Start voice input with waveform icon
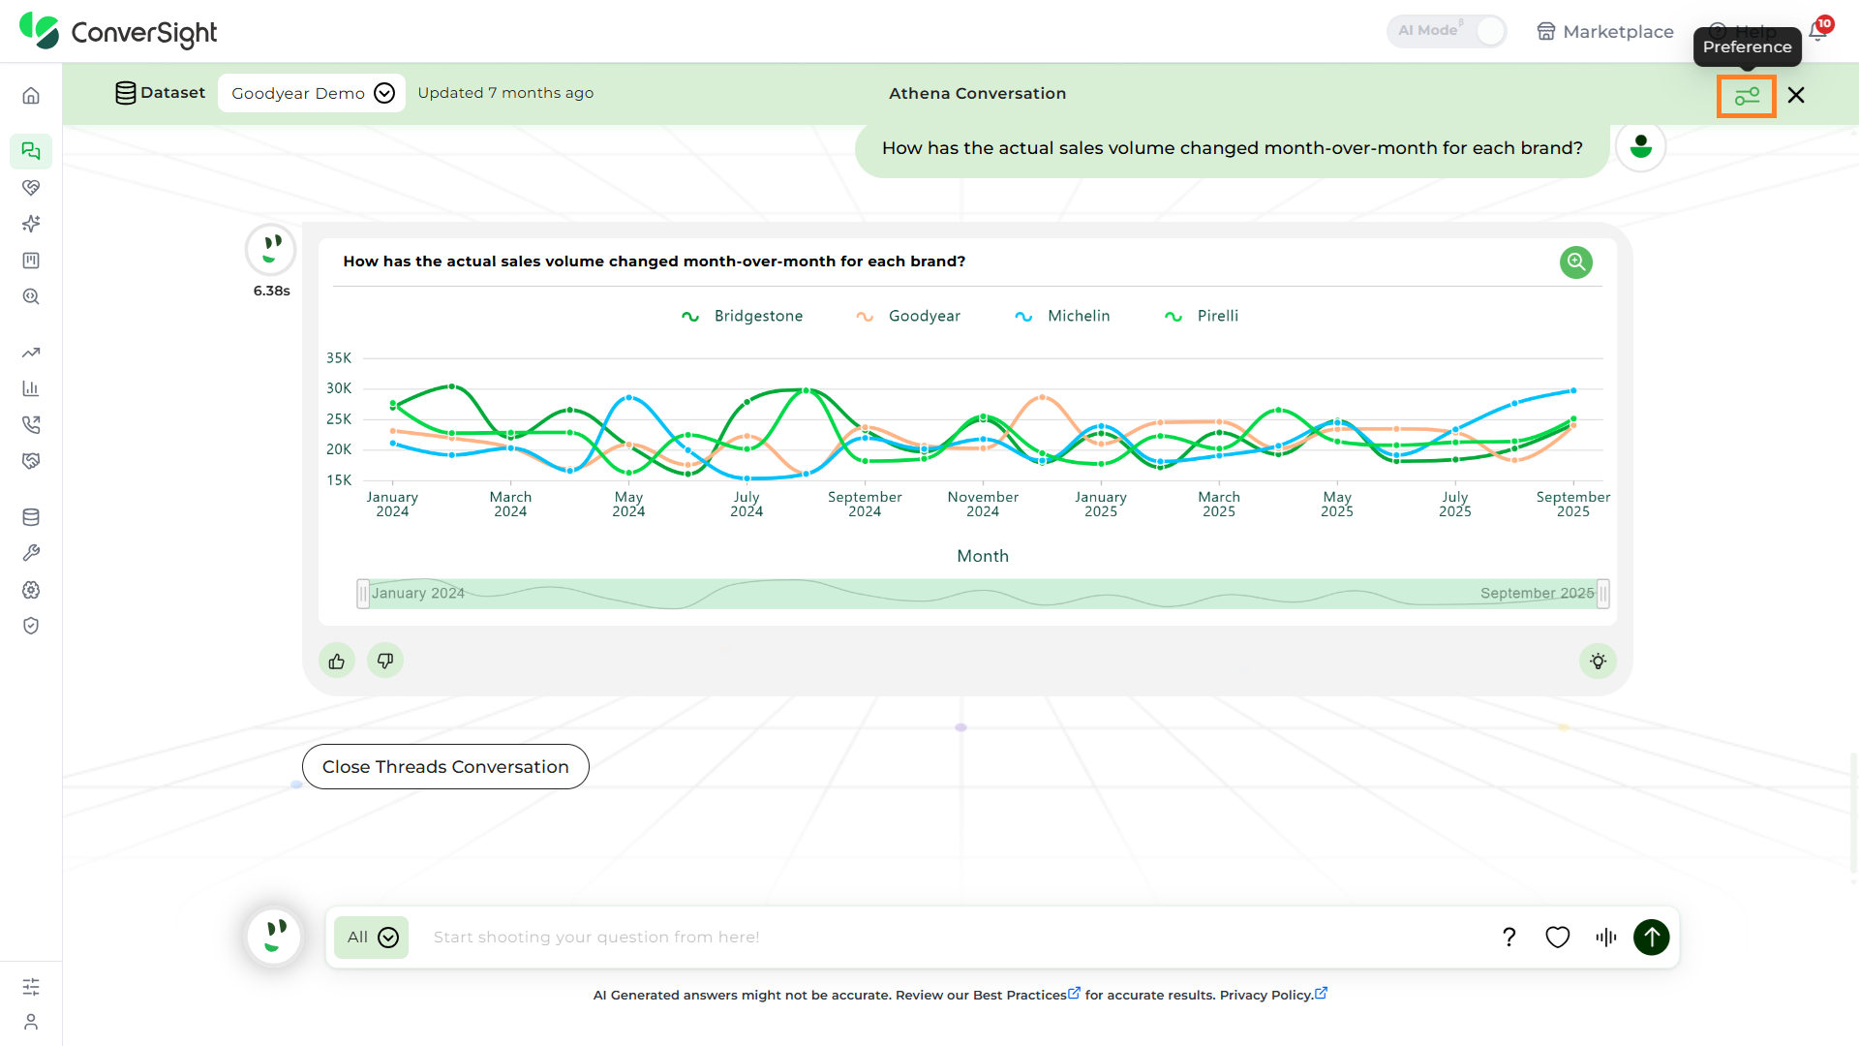The width and height of the screenshot is (1859, 1046). [1606, 938]
